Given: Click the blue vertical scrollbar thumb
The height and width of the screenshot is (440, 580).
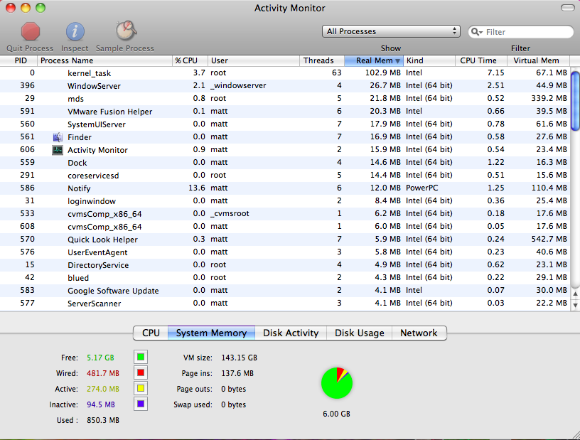Looking at the screenshot, I should coord(575,101).
